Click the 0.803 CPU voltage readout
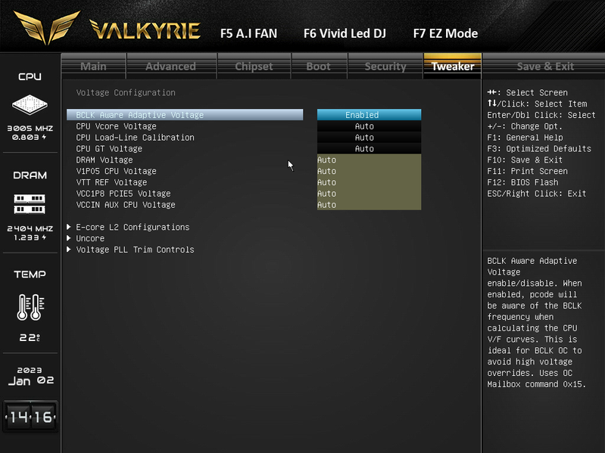Image resolution: width=605 pixels, height=453 pixels. coord(29,137)
